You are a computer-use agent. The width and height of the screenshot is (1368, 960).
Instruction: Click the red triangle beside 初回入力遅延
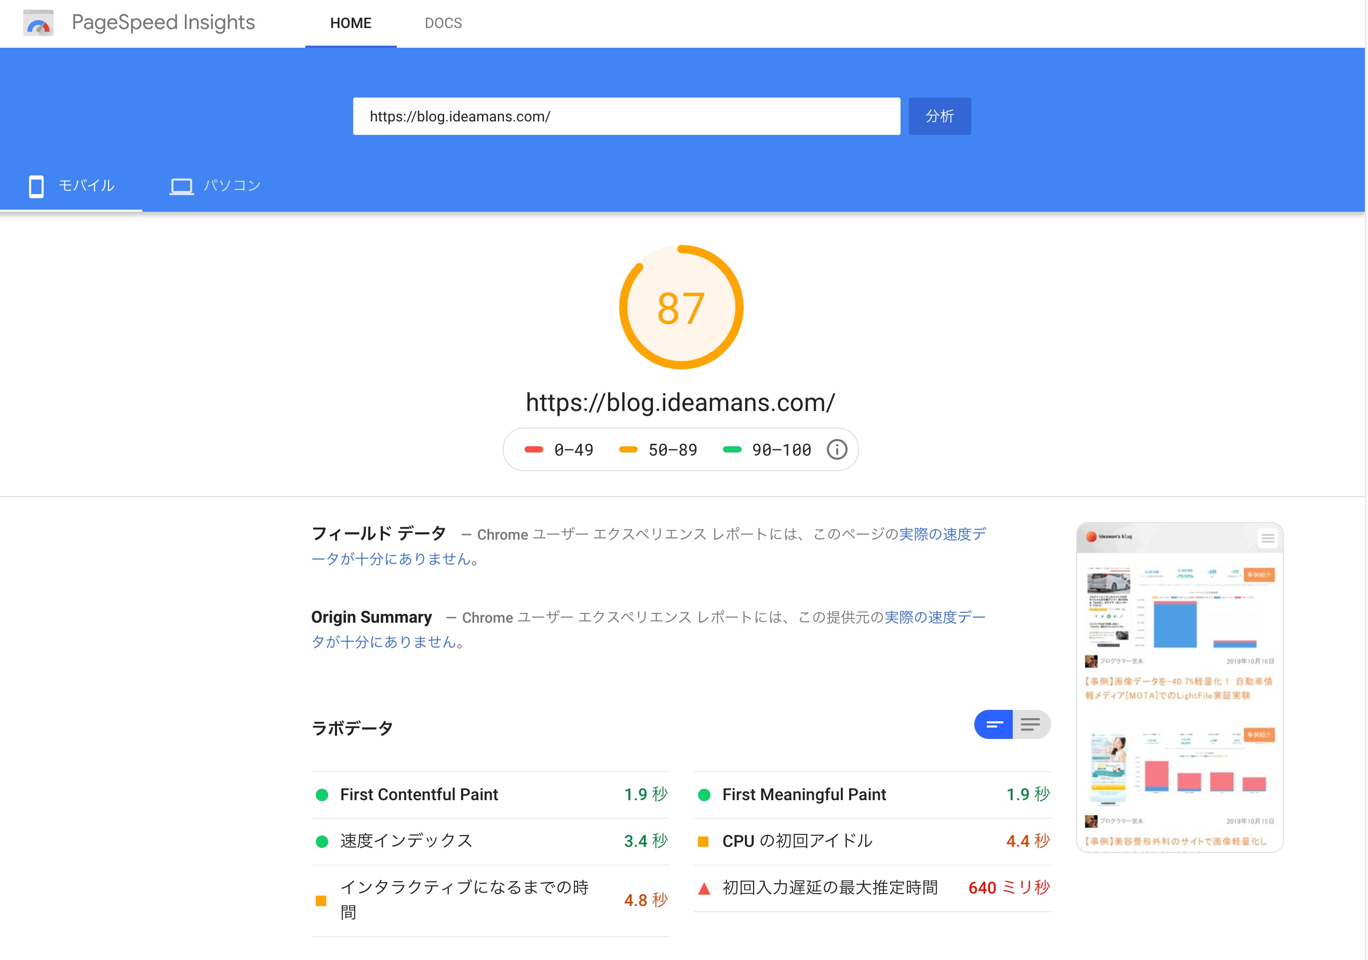(704, 888)
